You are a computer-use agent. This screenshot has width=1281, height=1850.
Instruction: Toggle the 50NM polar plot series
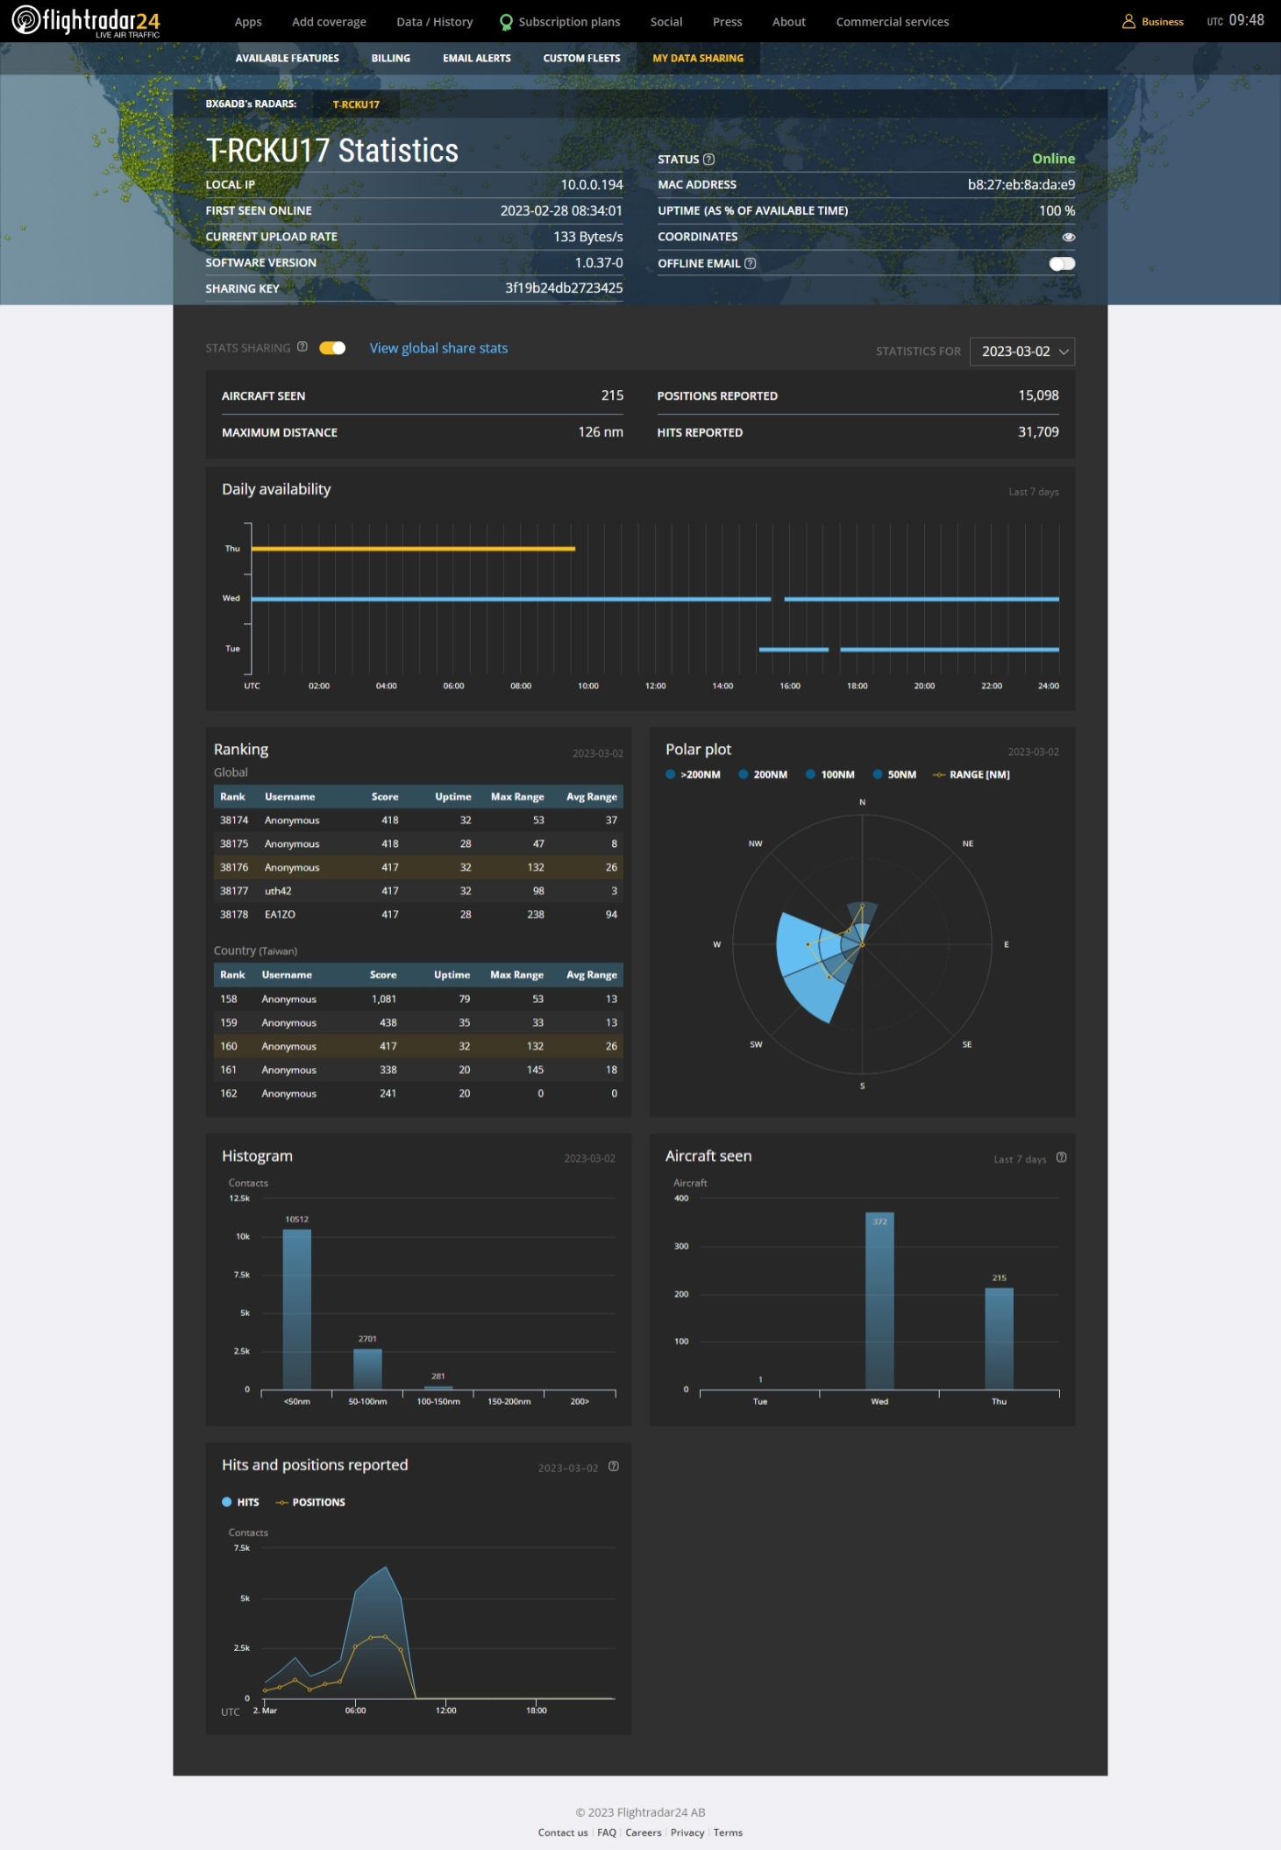coord(894,775)
